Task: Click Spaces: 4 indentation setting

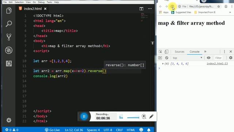Action: click(x=93, y=130)
